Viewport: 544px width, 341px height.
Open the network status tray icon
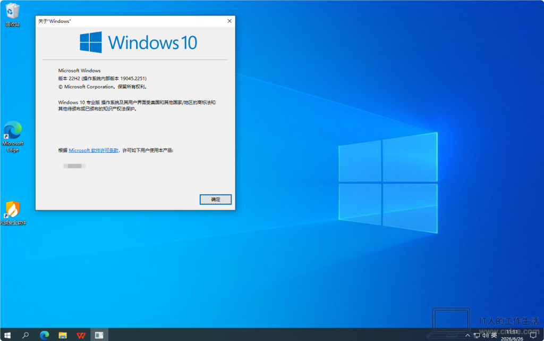[x=477, y=336]
